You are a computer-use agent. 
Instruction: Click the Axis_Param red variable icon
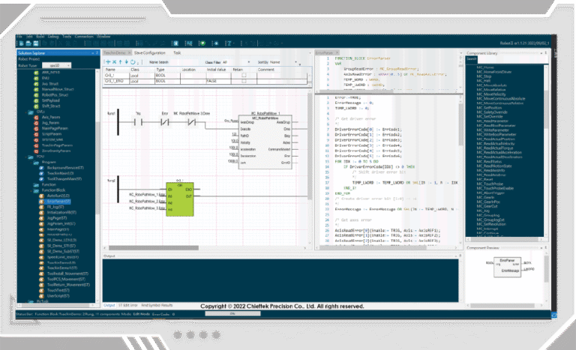[x=36, y=118]
